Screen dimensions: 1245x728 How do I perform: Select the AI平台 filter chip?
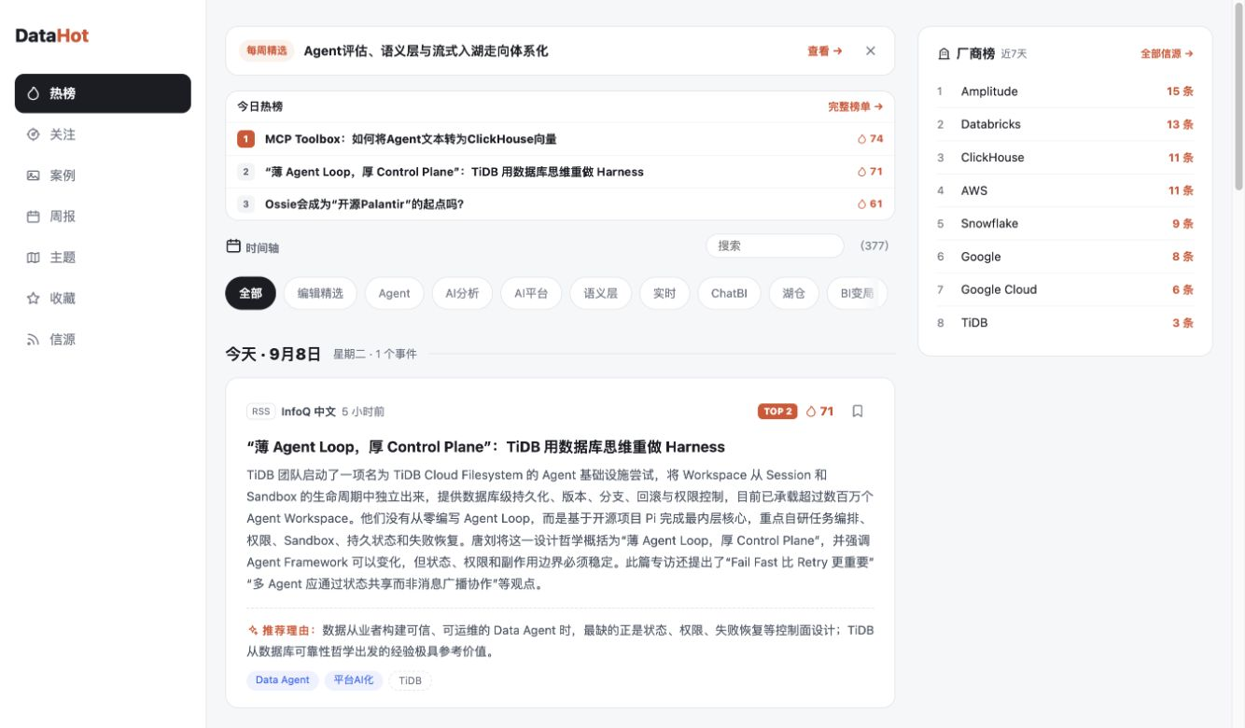click(531, 293)
